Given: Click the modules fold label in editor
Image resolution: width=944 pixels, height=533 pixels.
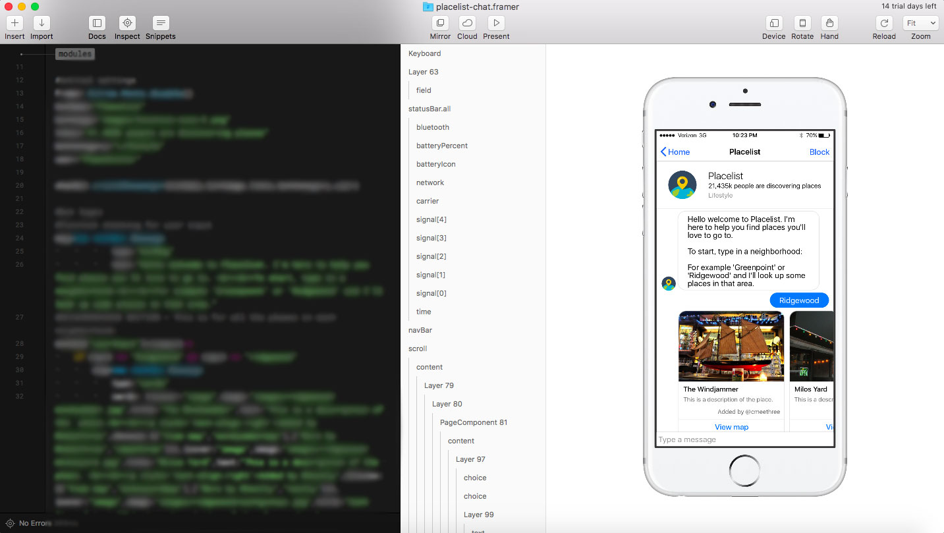Looking at the screenshot, I should (74, 54).
